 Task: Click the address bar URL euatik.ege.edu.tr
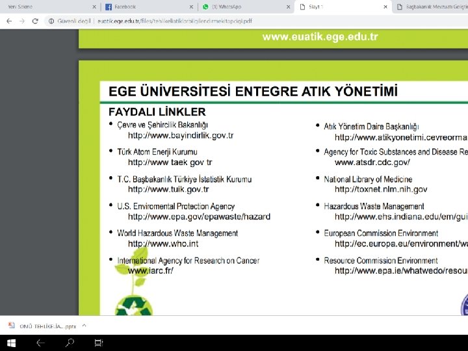tap(175, 21)
